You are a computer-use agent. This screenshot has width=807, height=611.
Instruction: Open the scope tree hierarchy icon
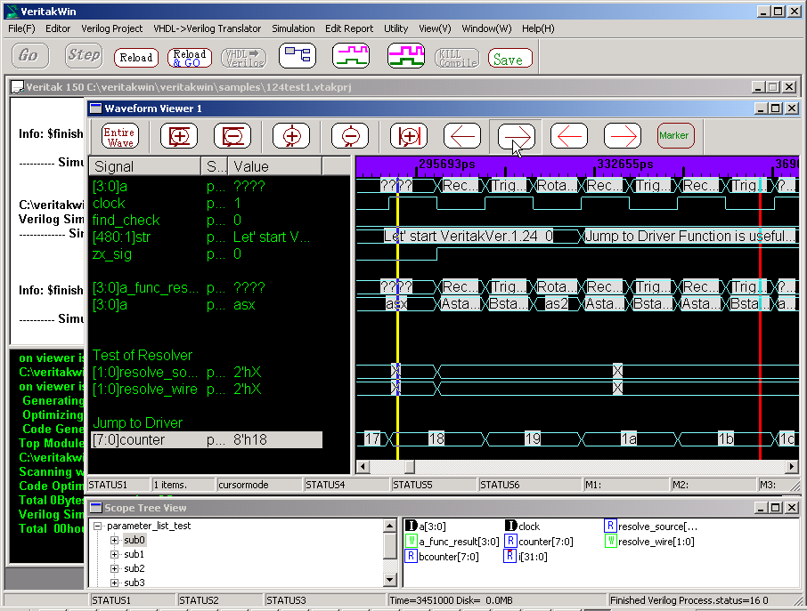coord(297,55)
